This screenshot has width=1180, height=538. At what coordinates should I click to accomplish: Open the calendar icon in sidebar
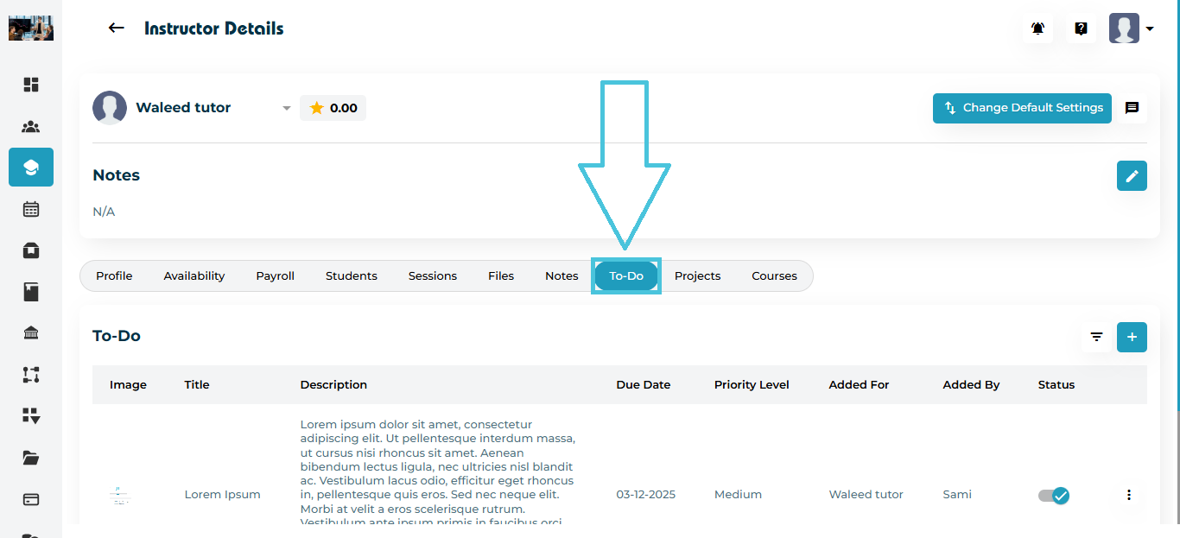[x=31, y=209]
